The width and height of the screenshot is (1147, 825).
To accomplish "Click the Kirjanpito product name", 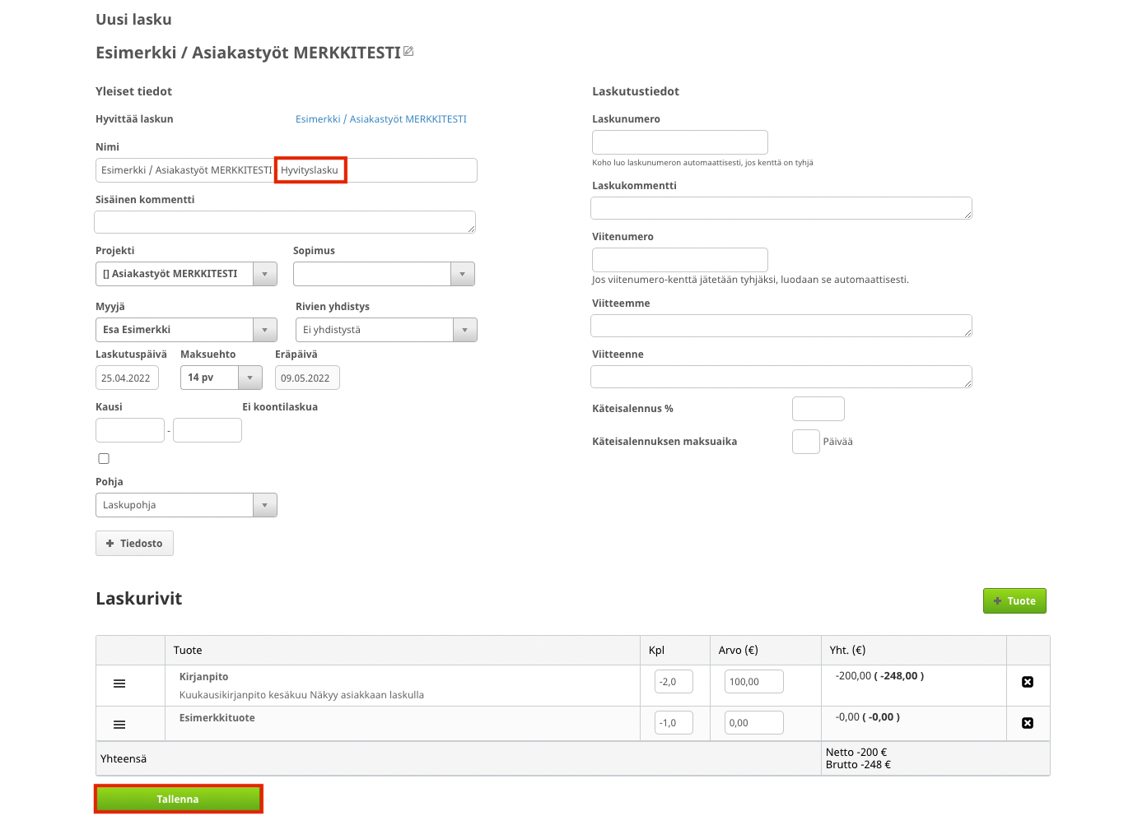I will [204, 677].
